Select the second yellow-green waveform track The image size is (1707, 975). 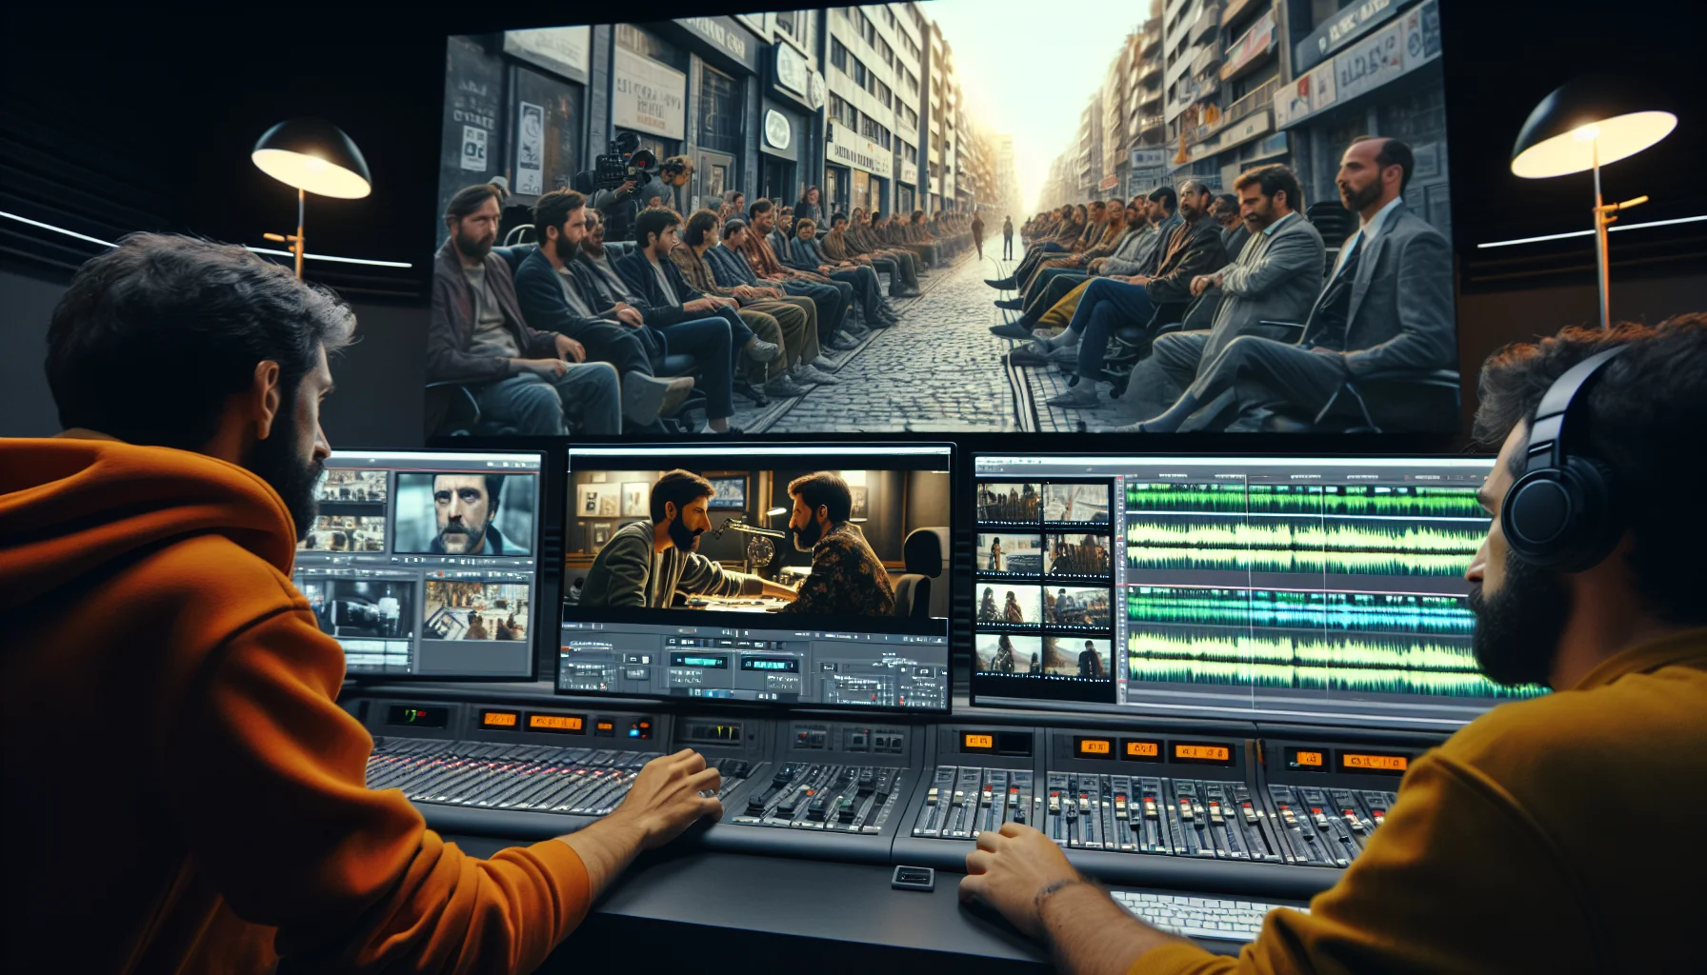click(x=1305, y=548)
